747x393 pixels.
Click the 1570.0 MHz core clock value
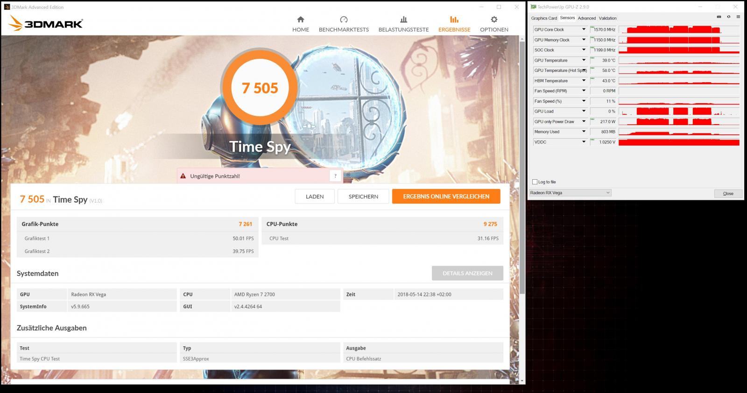pyautogui.click(x=603, y=29)
